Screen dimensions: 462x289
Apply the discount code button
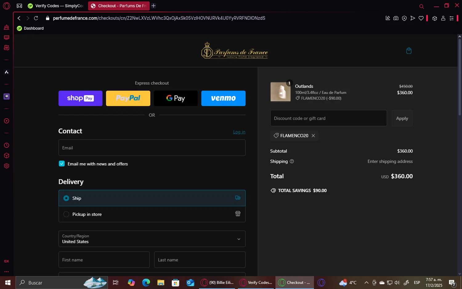coord(402,118)
